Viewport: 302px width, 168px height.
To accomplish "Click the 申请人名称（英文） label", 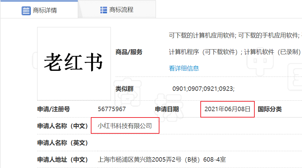I will point(63,143).
